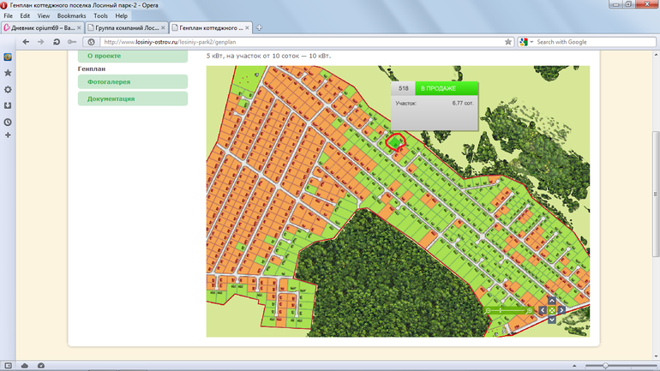Pan the map left
The image size is (660, 371).
tap(542, 310)
